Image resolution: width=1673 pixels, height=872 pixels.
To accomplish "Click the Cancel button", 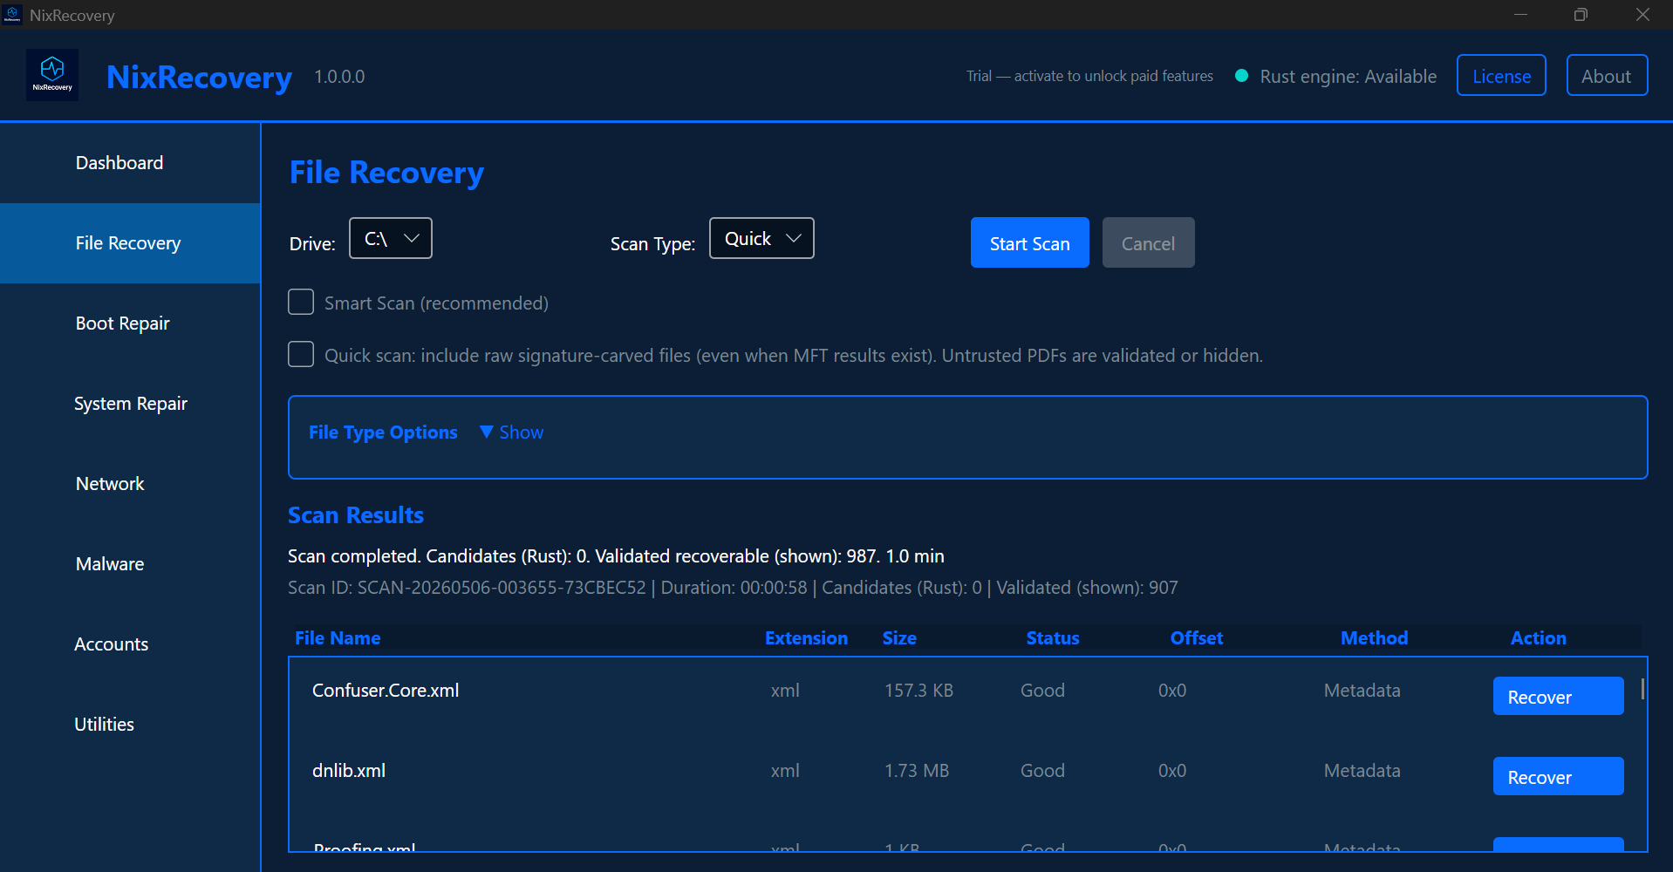I will (x=1149, y=242).
